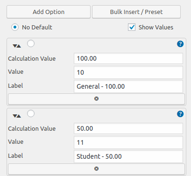
Task: Edit the 50.00 Calculation Value field
Action: tap(128, 128)
